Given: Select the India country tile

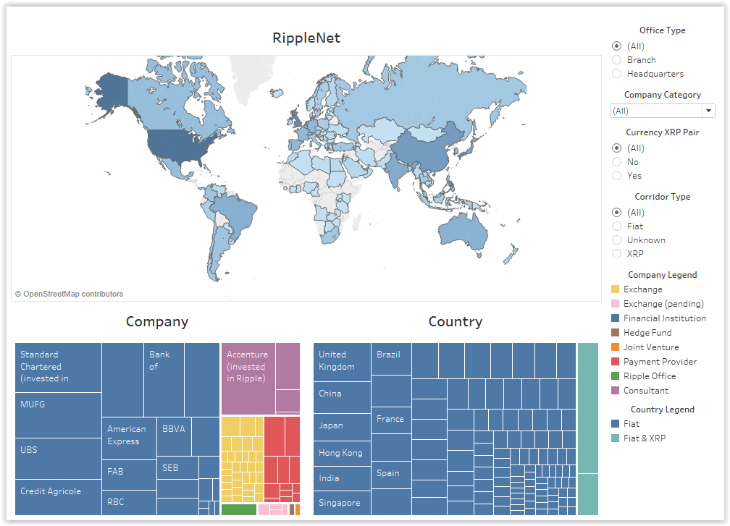Looking at the screenshot, I should pyautogui.click(x=342, y=478).
